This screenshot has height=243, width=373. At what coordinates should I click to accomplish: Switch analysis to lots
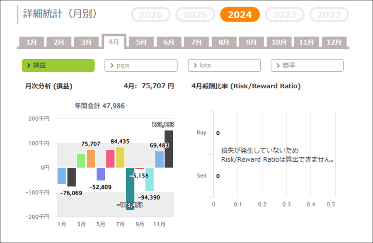click(224, 66)
